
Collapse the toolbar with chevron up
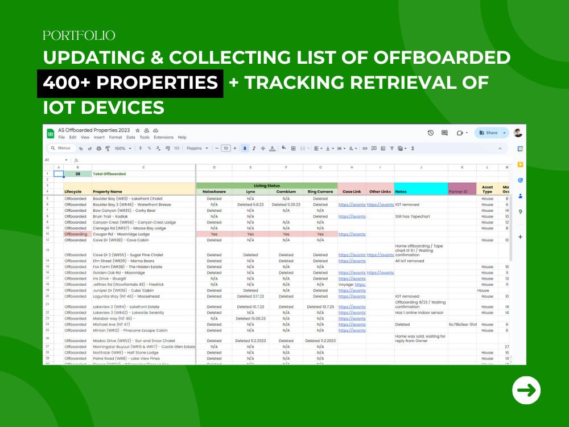500,149
